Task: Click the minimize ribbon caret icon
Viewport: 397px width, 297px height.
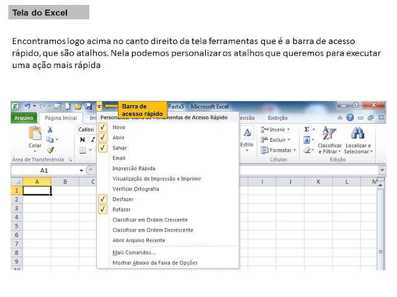Action: point(340,118)
